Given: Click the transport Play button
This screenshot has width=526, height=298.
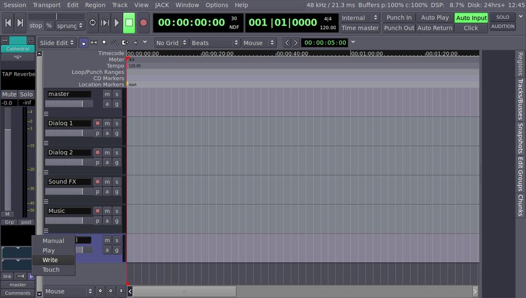Looking at the screenshot, I should (116, 23).
